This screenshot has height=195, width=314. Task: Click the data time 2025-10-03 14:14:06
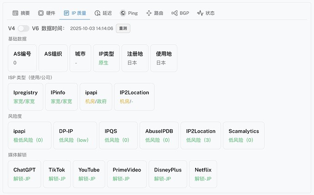point(91,28)
